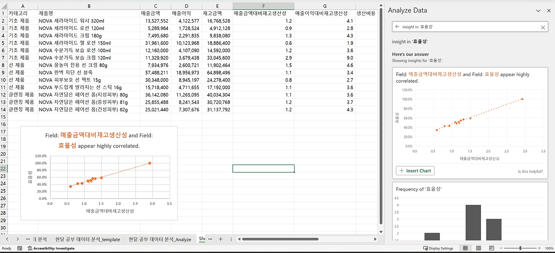The image size is (555, 253).
Task: Zoom in with the plus icon
Action: tap(539, 248)
